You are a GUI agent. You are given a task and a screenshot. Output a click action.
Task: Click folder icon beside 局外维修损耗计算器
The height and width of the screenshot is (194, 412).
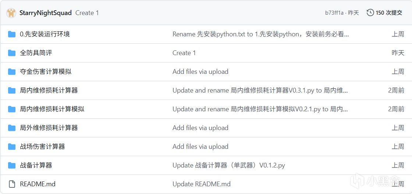click(12, 128)
